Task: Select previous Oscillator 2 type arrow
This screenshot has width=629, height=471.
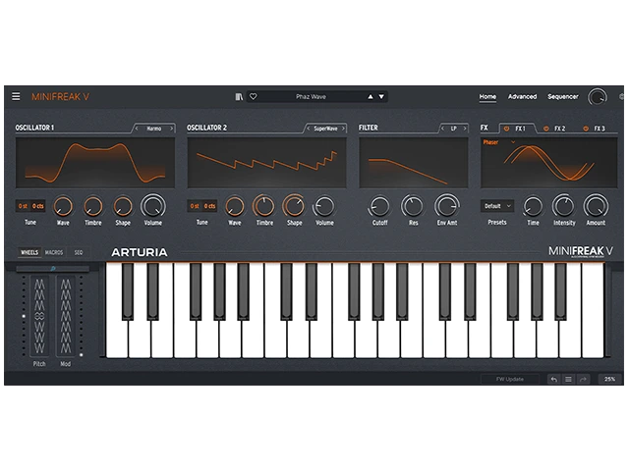Action: coord(308,129)
